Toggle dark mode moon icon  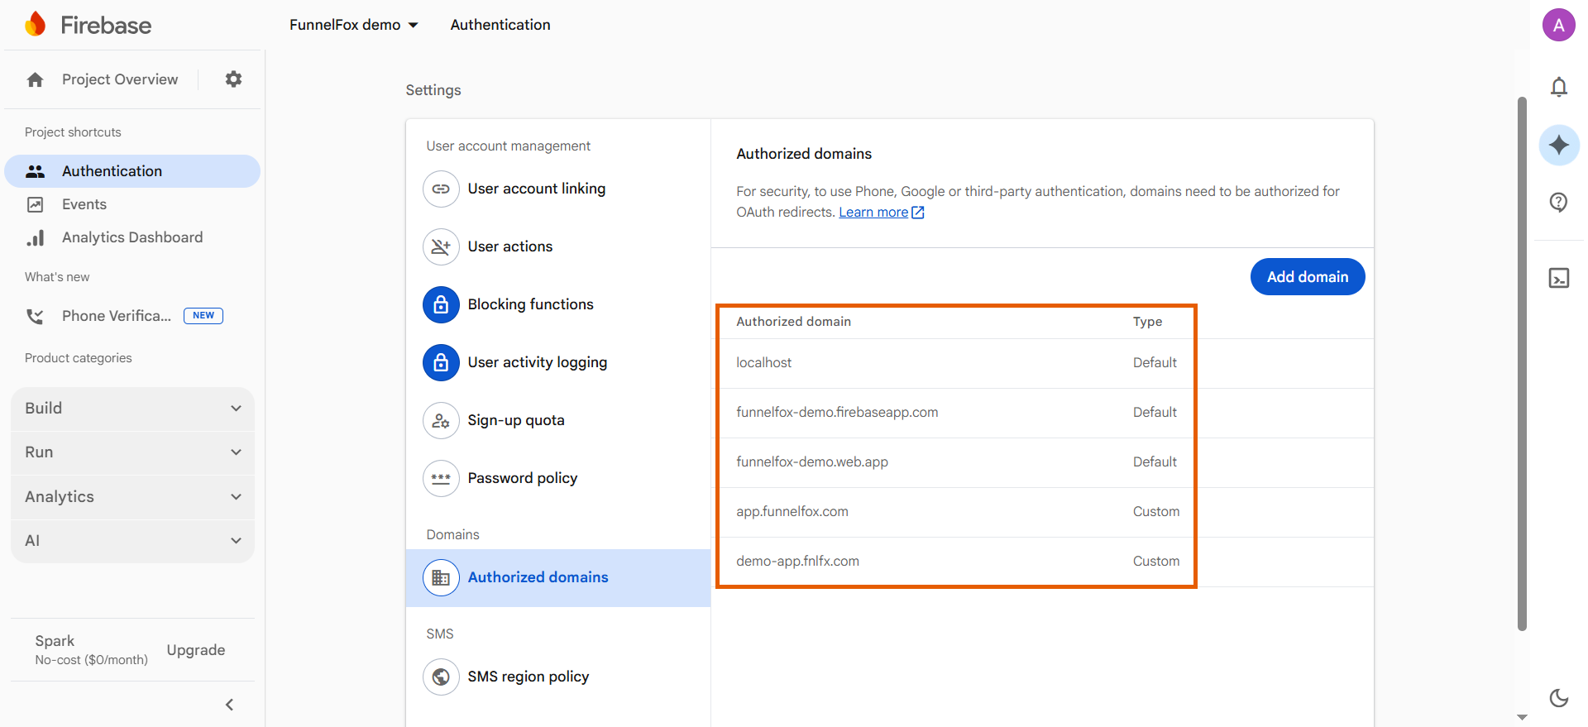[x=1559, y=698]
